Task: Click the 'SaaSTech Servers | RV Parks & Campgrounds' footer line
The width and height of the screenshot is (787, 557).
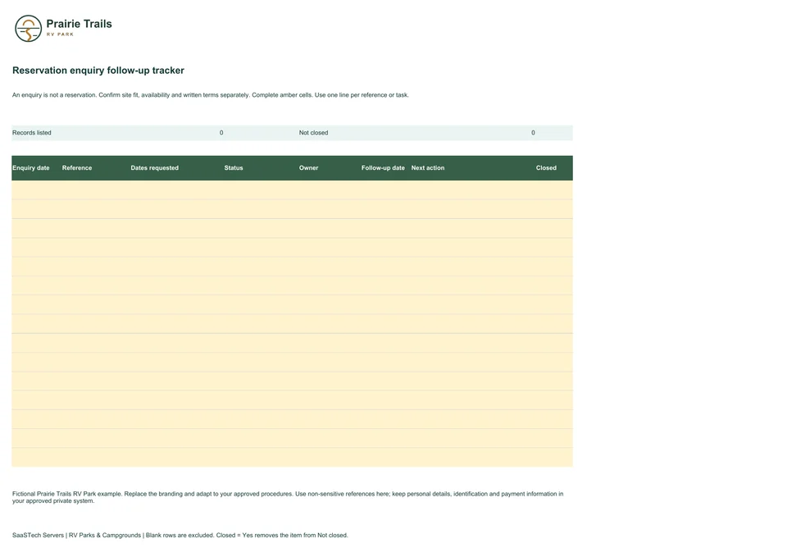Action: point(180,536)
